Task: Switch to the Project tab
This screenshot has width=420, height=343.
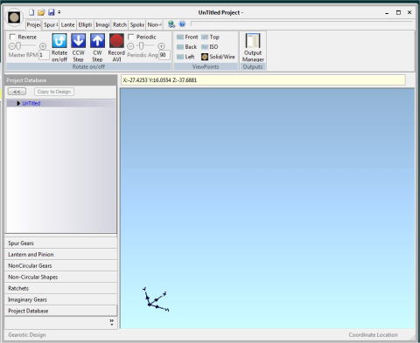Action: coord(33,24)
